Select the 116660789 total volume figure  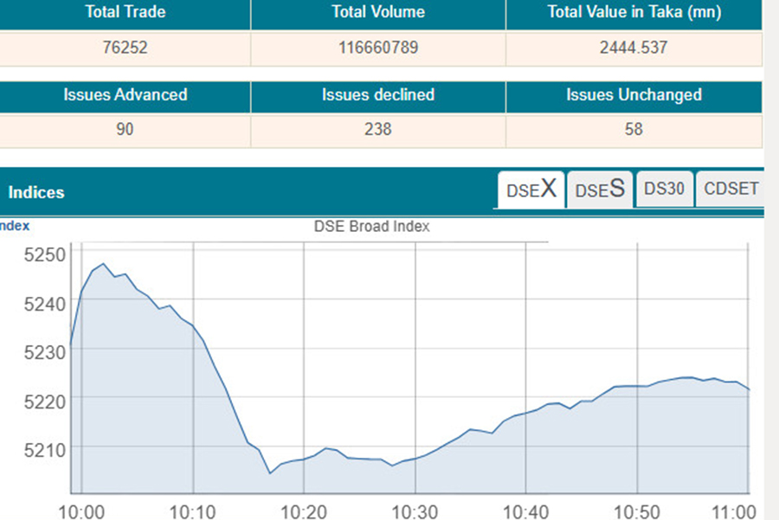pos(377,48)
